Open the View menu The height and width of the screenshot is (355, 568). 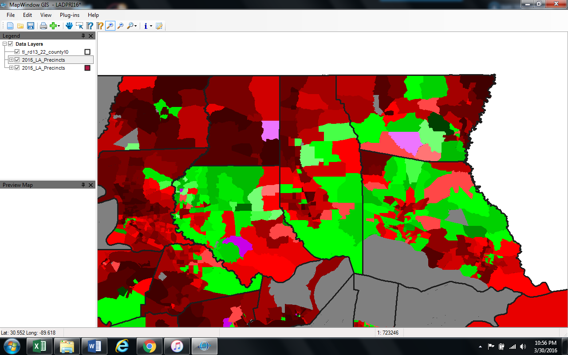click(46, 15)
